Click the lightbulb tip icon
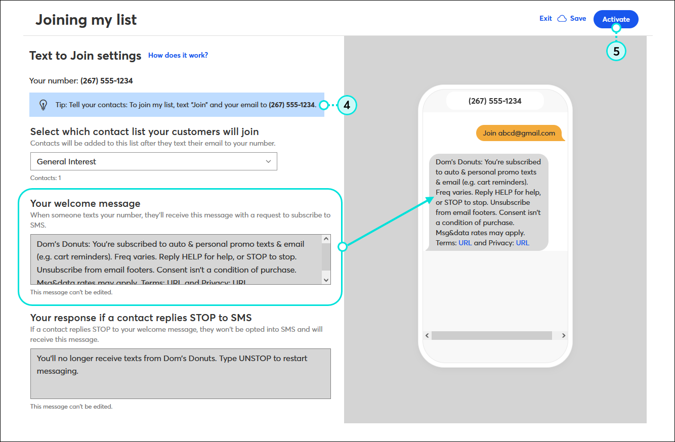 (x=43, y=105)
